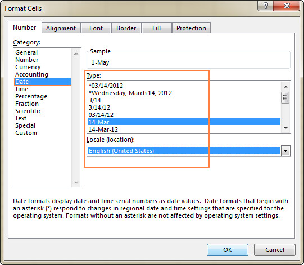Click Type list scroll down arrow
Screen dimensions: 304x265
[x=285, y=128]
